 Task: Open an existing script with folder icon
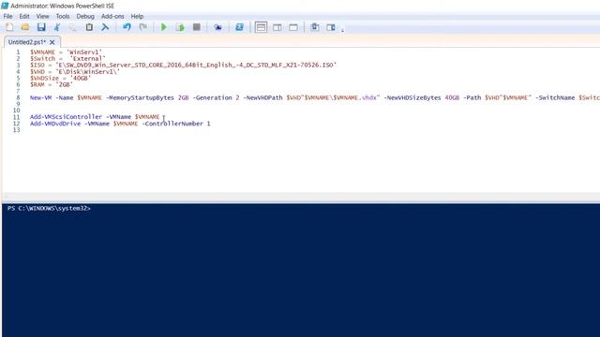pos(25,27)
